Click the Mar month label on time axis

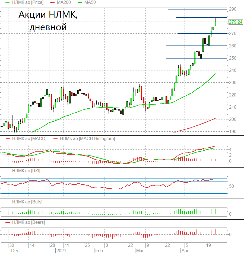(x=140, y=251)
